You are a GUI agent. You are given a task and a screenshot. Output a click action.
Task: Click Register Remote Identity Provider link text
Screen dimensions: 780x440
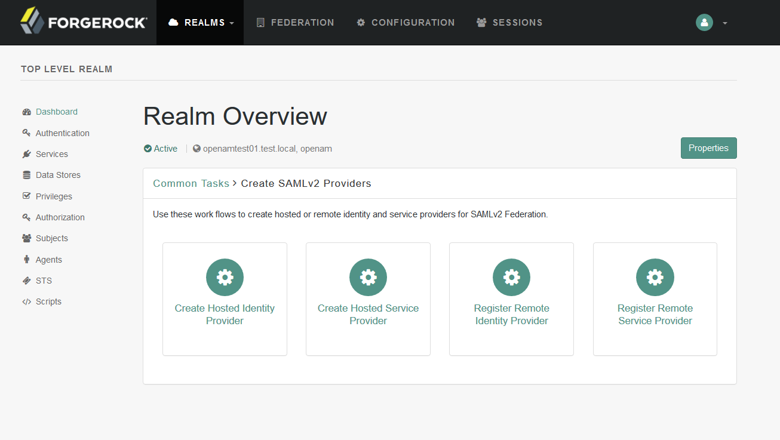(x=512, y=315)
